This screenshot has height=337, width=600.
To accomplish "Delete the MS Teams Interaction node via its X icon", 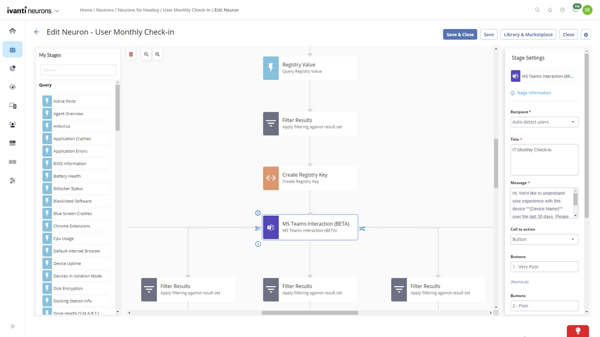I will pos(258,212).
